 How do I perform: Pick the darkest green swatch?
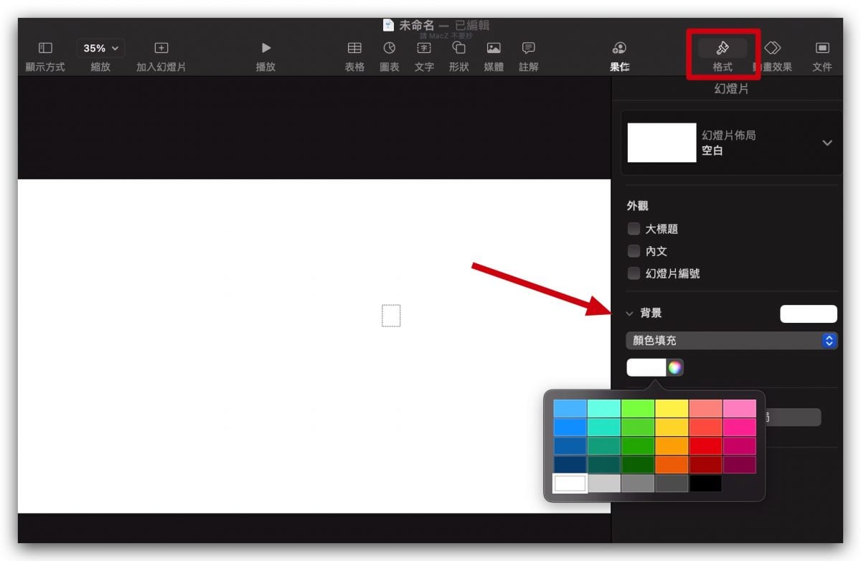(x=638, y=464)
